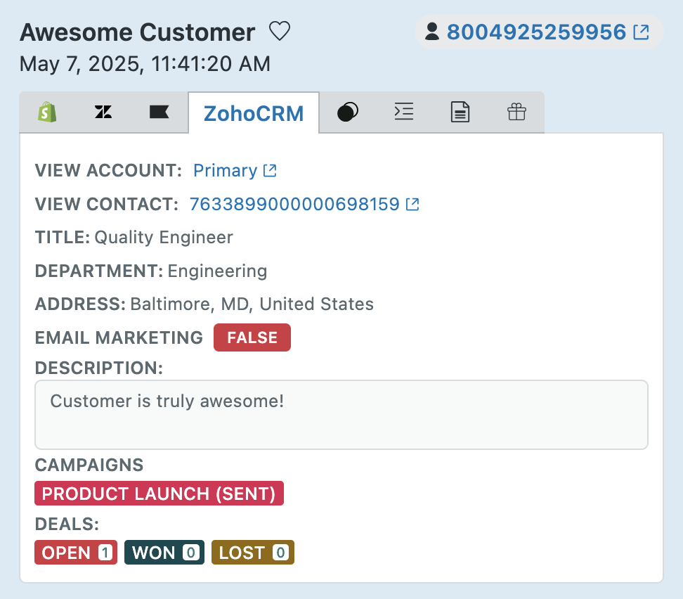Screen dimensions: 683x599
Task: Click external link icon beside customer ID
Action: point(641,32)
